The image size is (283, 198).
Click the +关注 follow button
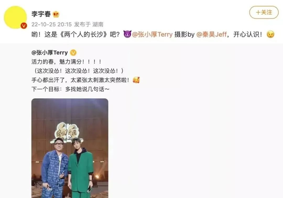[x=264, y=12]
